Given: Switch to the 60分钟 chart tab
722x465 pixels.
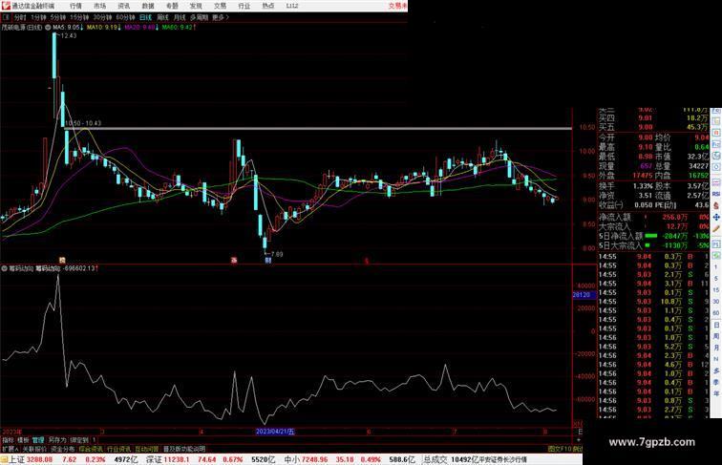Looking at the screenshot, I should click(125, 17).
